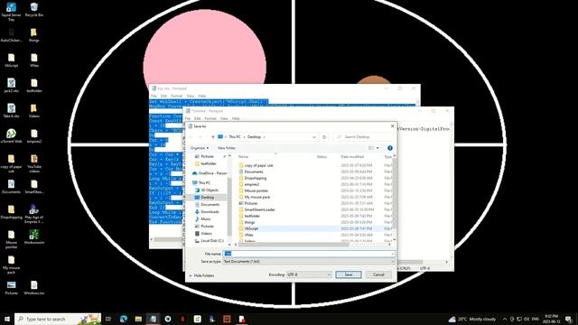Click New folder in the dialog toolbar

click(x=227, y=148)
